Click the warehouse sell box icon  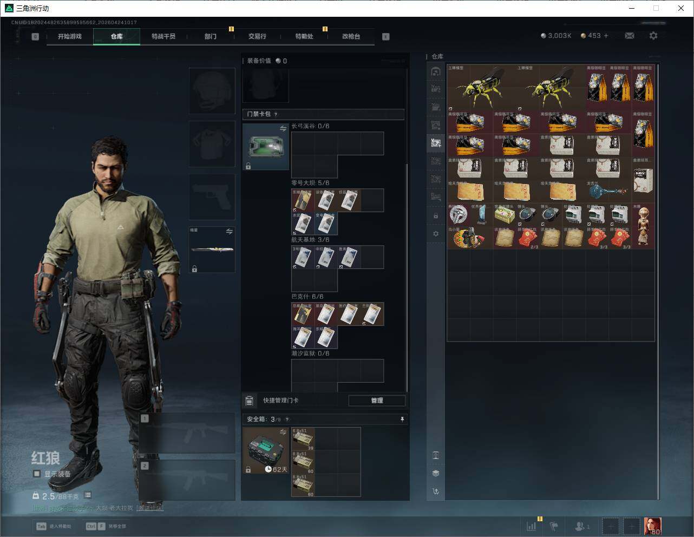coord(436,455)
